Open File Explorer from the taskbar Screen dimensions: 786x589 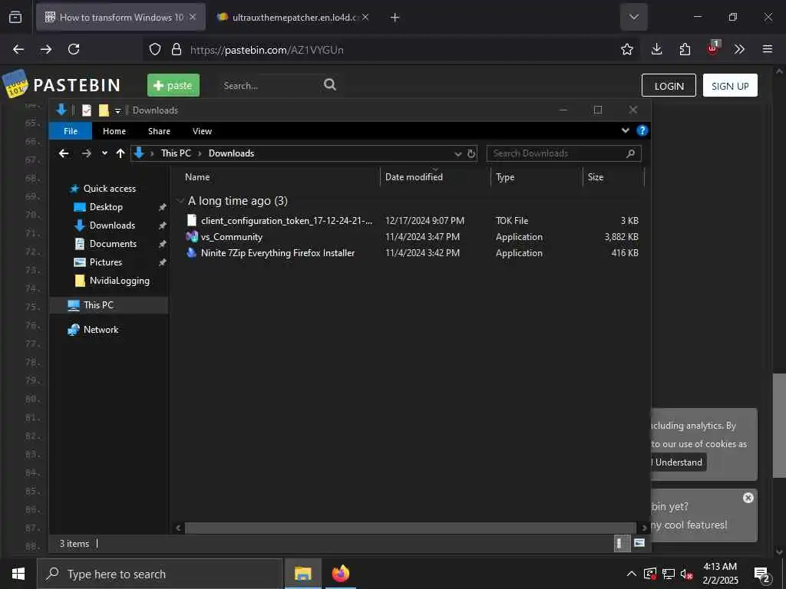[x=302, y=574]
